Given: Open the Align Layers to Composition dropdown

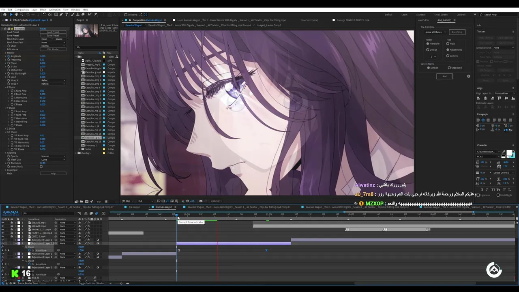Looking at the screenshot, I should [x=505, y=93].
